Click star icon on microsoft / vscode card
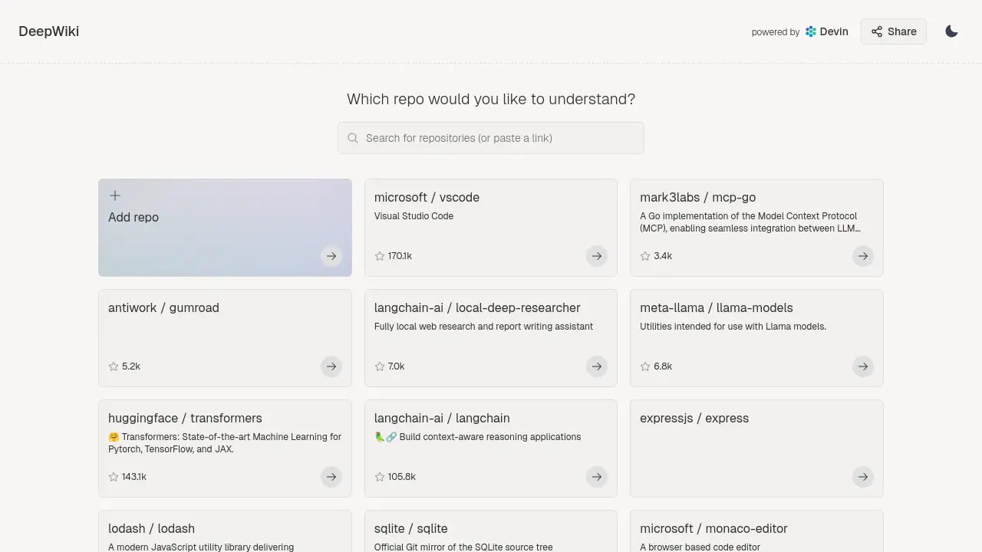Image resolution: width=982 pixels, height=552 pixels. point(380,256)
